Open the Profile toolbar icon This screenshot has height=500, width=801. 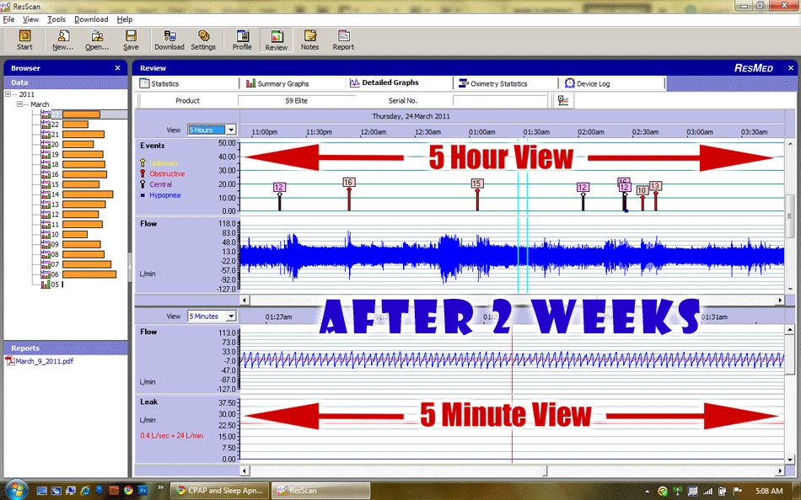coord(242,40)
